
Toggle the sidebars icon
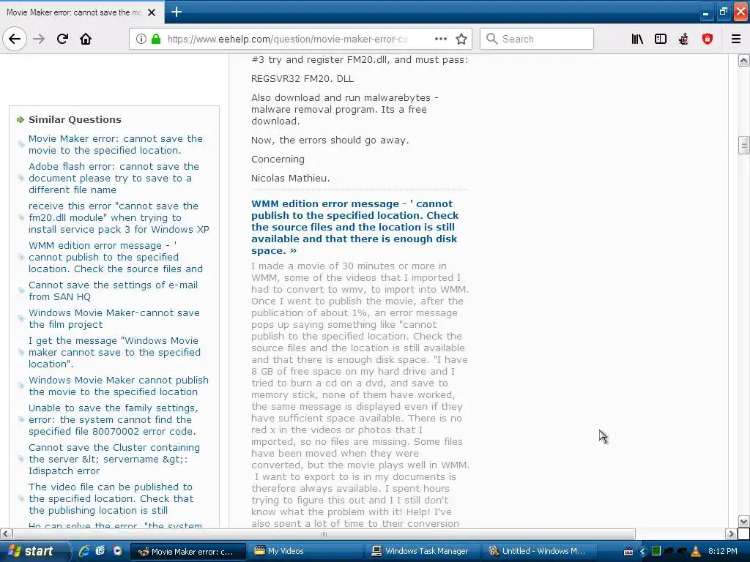[661, 39]
